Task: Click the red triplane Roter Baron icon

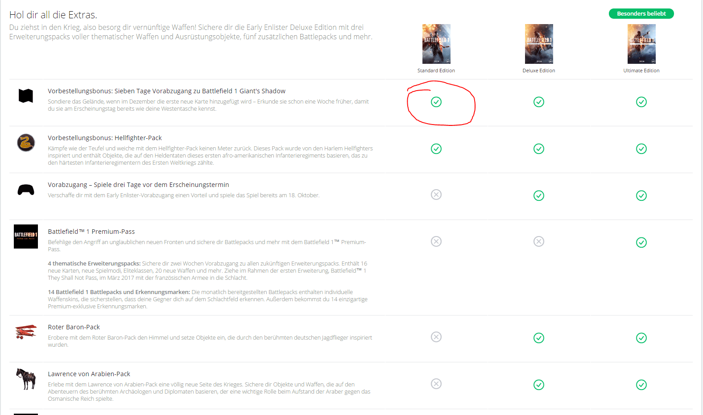Action: pyautogui.click(x=26, y=332)
